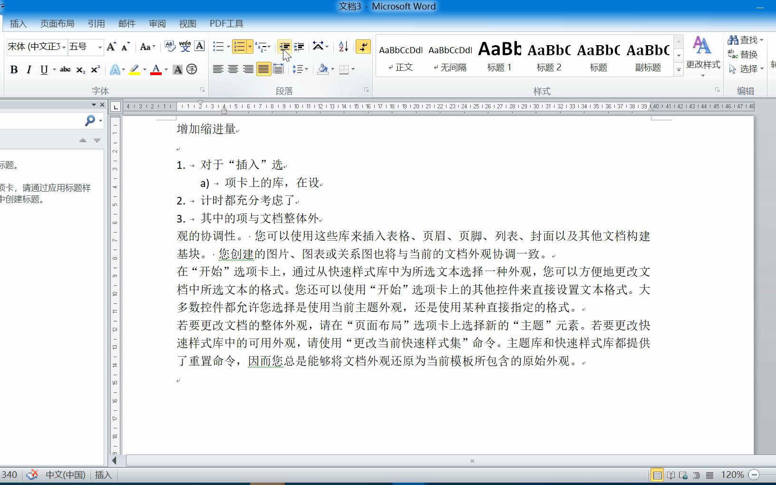Switch to Web Layout view in status bar
The image size is (776, 485).
pos(683,475)
